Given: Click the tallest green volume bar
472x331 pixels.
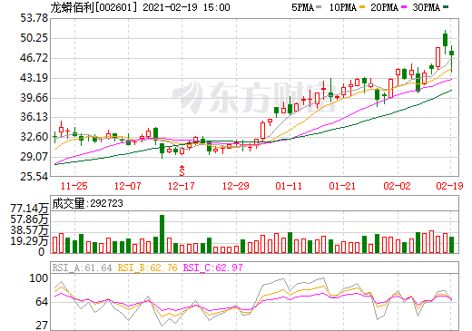Looking at the screenshot, I should (x=162, y=234).
